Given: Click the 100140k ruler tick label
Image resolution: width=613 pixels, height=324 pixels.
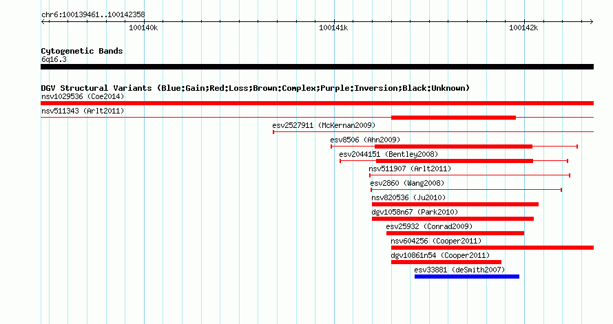Looking at the screenshot, I should [143, 28].
